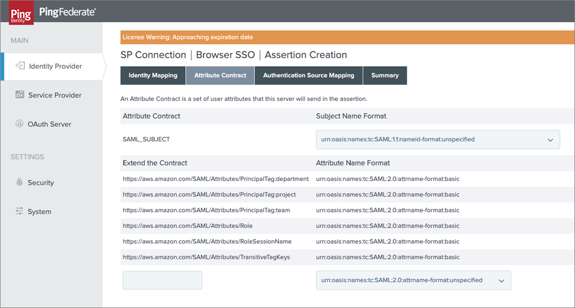This screenshot has height=308, width=575.
Task: Click the License Warning banner
Action: tap(346, 38)
